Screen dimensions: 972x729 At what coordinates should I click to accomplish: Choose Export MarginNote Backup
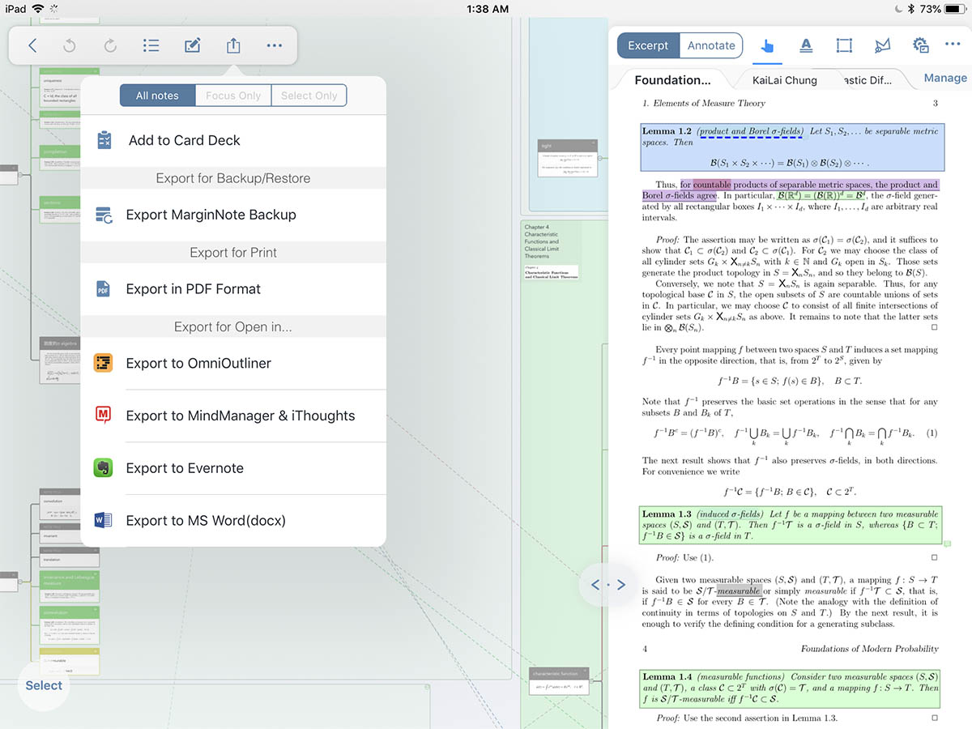(x=233, y=215)
